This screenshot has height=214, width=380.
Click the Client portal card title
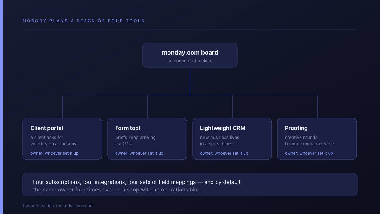(x=47, y=128)
